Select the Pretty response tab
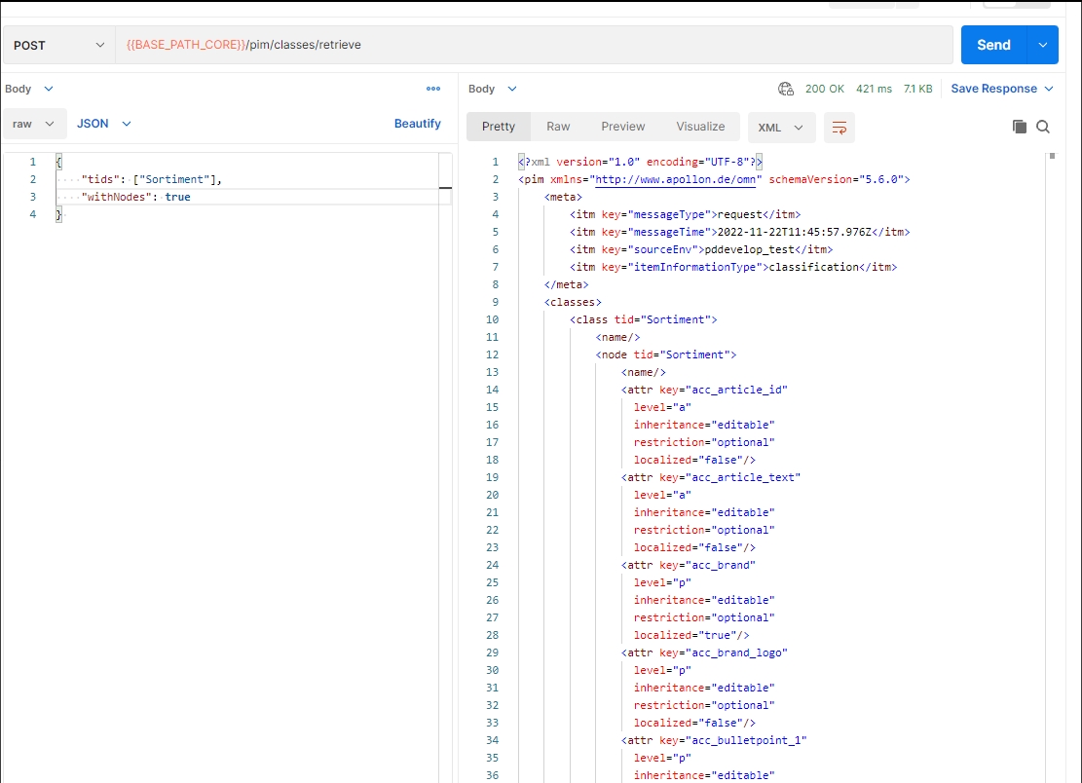The image size is (1082, 783). (499, 127)
